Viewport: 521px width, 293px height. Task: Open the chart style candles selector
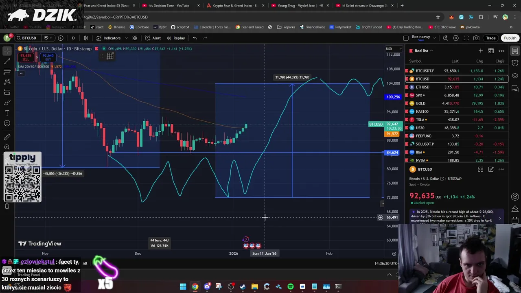coord(86,38)
